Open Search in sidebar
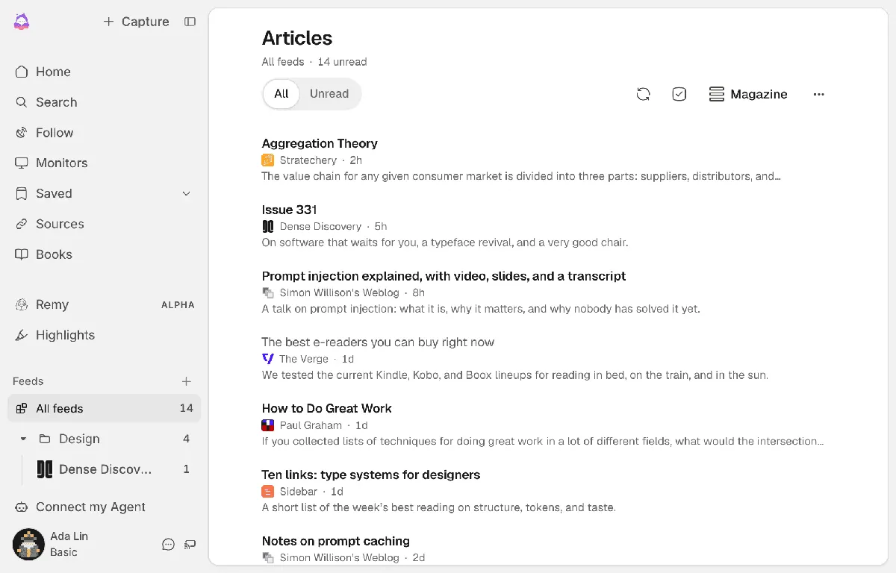The image size is (896, 573). [104, 102]
